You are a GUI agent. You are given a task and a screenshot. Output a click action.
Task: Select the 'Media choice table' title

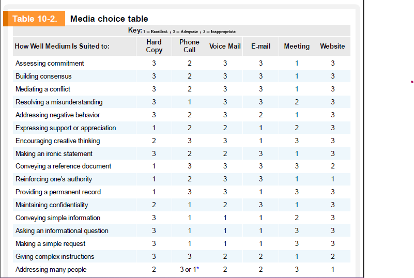point(109,19)
